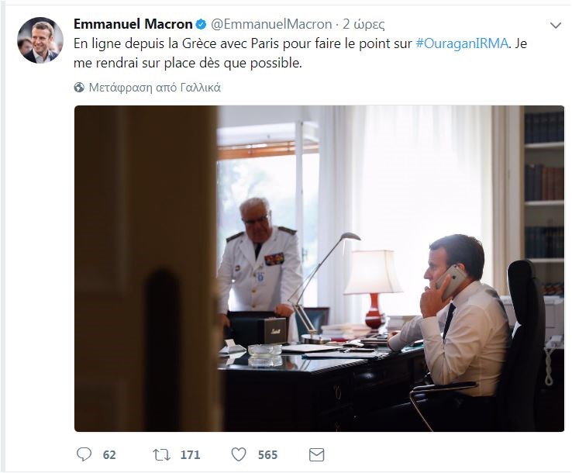Like the tweet with the heart icon
The height and width of the screenshot is (473, 572).
click(x=239, y=454)
